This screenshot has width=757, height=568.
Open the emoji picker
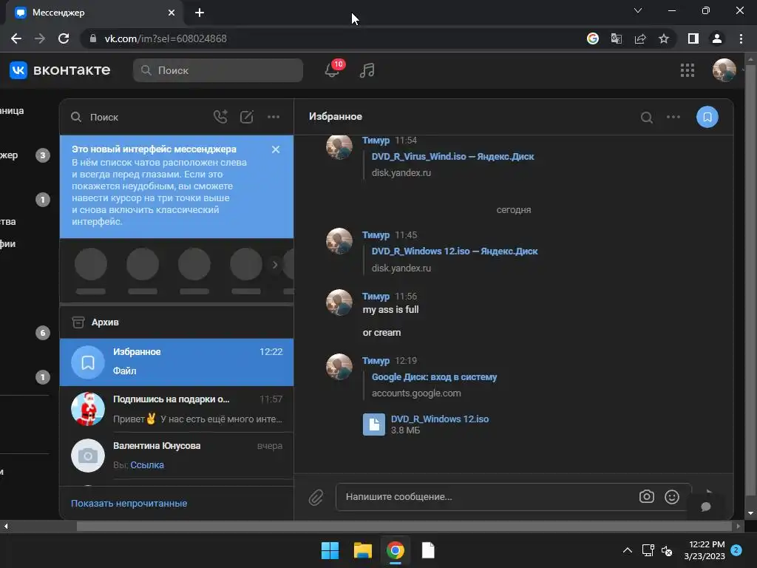tap(671, 496)
